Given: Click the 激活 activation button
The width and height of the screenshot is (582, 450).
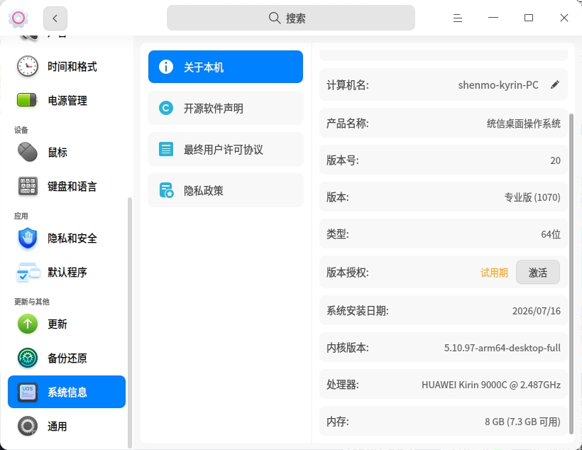Looking at the screenshot, I should pyautogui.click(x=537, y=272).
